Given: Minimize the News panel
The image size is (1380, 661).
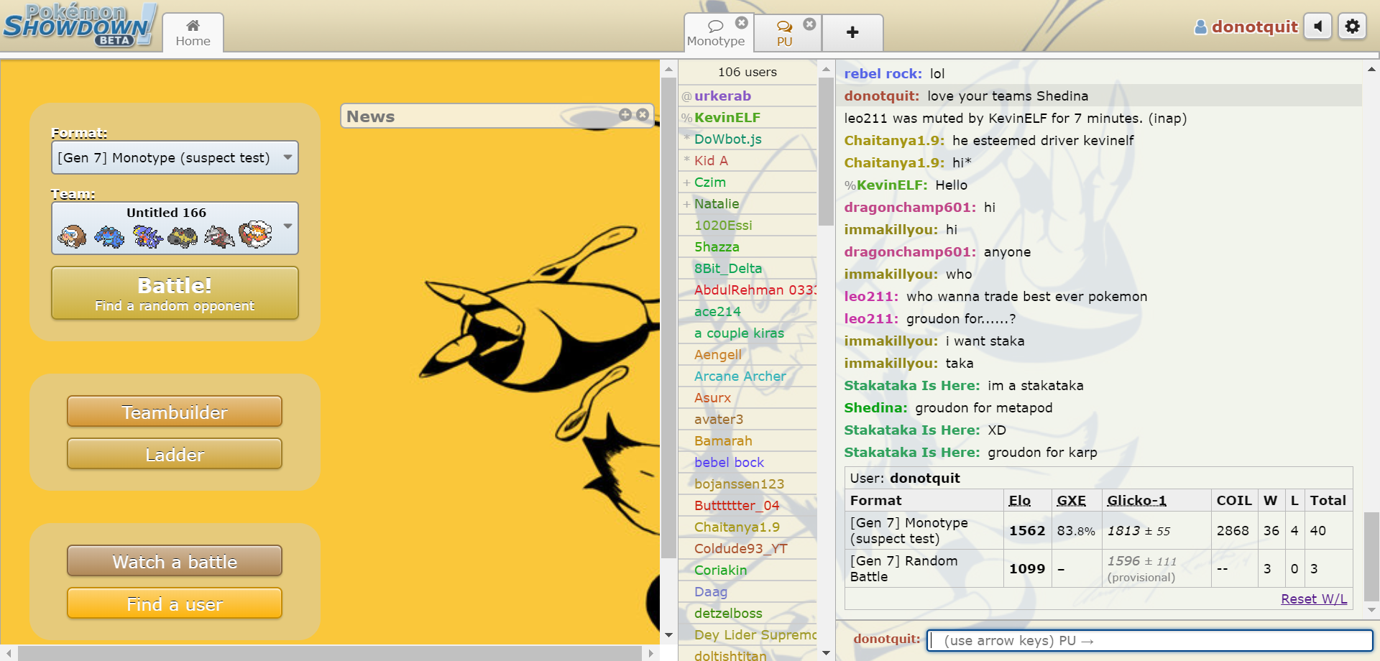Looking at the screenshot, I should pos(625,114).
